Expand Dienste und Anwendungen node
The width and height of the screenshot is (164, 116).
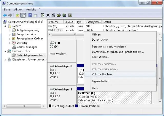click(x=6, y=60)
